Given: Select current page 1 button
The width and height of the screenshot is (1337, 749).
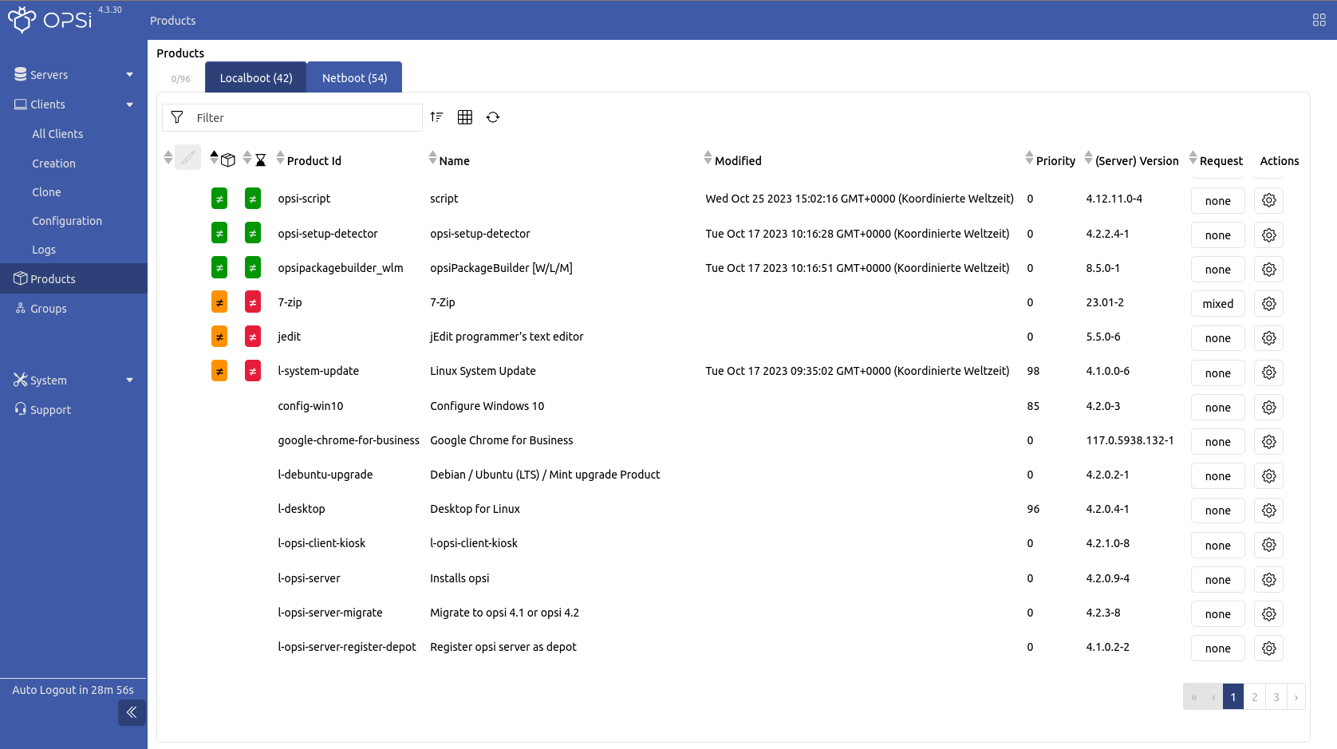Looking at the screenshot, I should point(1232,696).
